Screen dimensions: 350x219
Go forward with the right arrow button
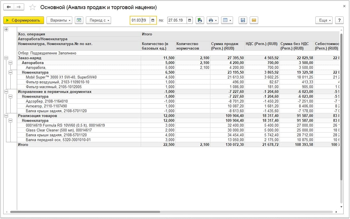click(x=19, y=7)
